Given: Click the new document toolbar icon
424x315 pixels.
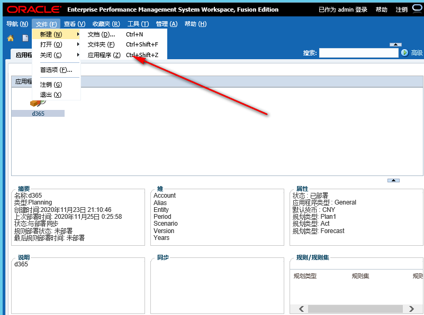Looking at the screenshot, I should (x=25, y=39).
